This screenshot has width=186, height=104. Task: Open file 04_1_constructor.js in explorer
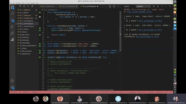pos(27,26)
